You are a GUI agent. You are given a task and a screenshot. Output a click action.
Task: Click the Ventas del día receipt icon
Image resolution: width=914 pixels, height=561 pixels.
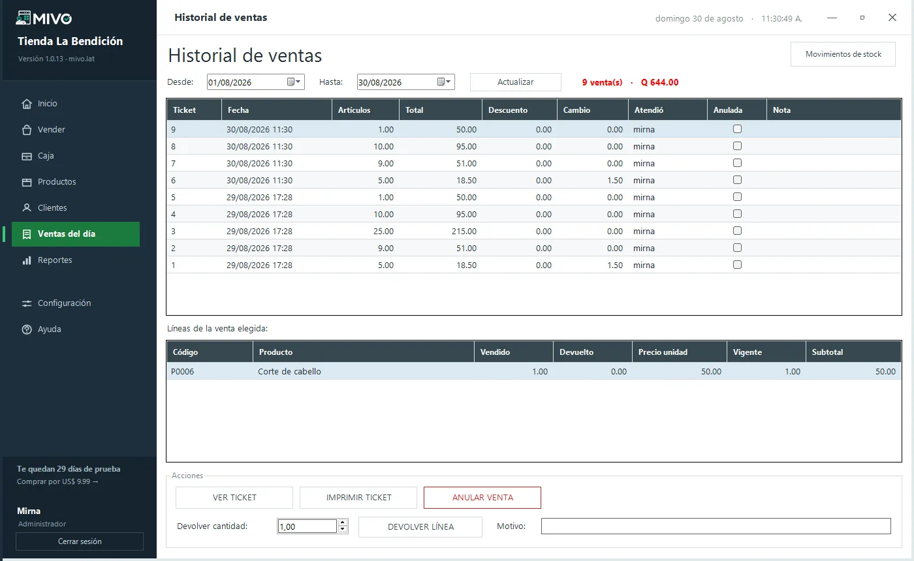[27, 234]
